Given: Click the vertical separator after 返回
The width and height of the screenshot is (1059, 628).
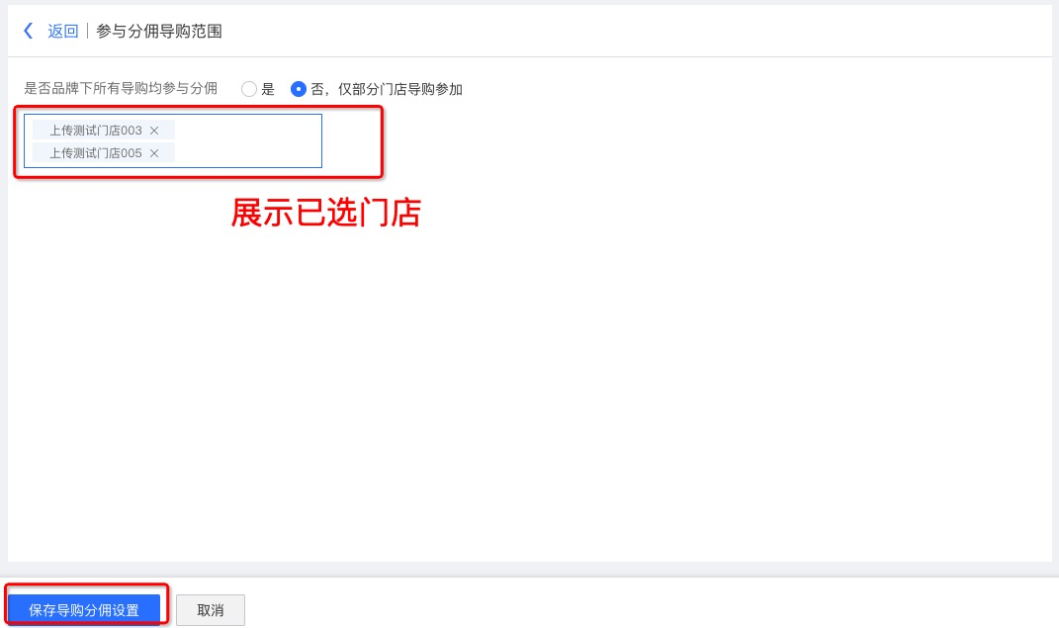Looking at the screenshot, I should (87, 31).
